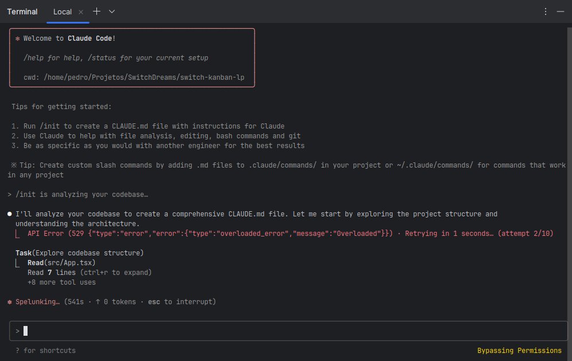
Task: Click tip 1 'Run /init to create' line
Action: (x=148, y=126)
